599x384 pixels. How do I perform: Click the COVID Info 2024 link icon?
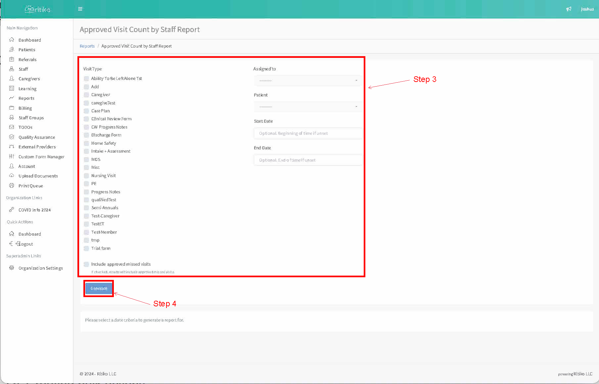[12, 210]
